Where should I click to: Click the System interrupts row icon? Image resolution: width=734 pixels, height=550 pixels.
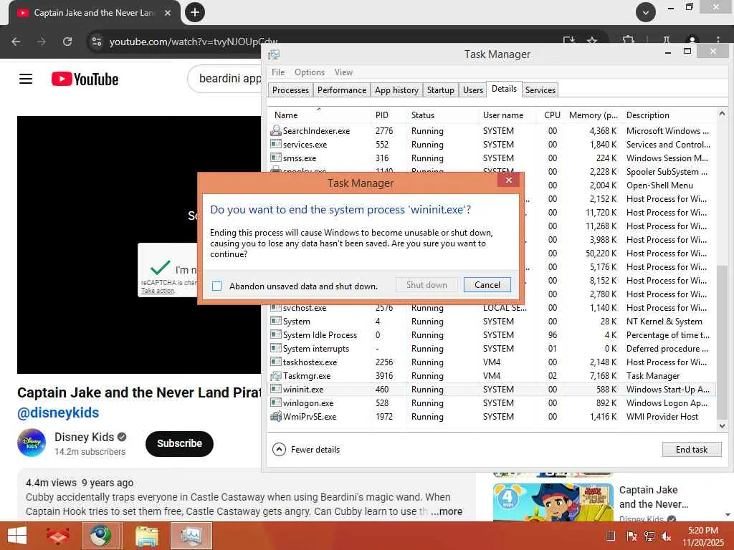(x=276, y=348)
